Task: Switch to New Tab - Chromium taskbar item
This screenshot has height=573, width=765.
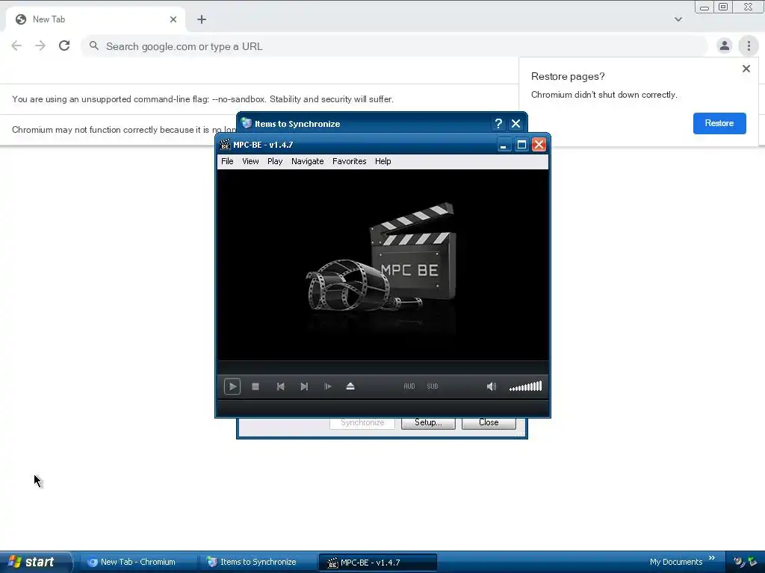Action: [137, 562]
